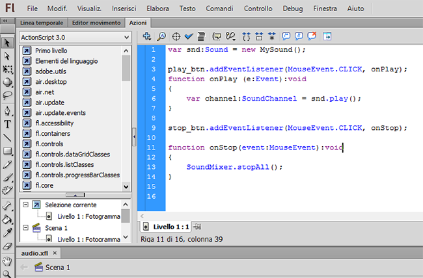Open the Finestra menu
Screen dimensions: 423x278
(325, 8)
